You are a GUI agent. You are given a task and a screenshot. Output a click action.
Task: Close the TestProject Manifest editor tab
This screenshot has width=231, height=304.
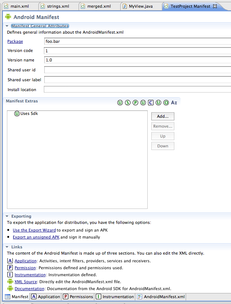[215, 6]
